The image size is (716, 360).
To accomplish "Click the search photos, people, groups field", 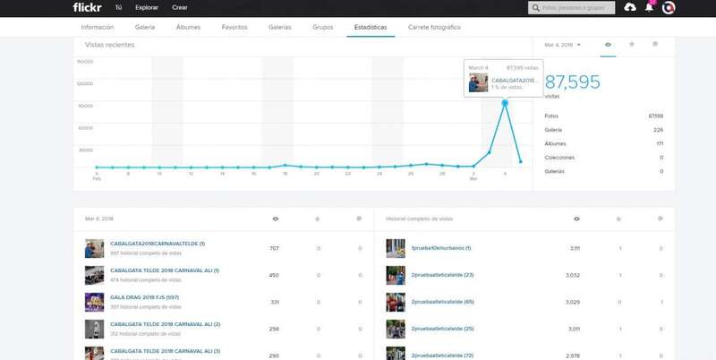I will (x=573, y=7).
